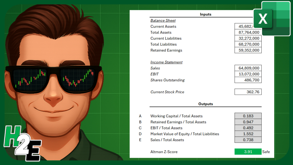Select the Total Liabilities value 68,270,000
This screenshot has width=293, height=165.
pyautogui.click(x=248, y=44)
